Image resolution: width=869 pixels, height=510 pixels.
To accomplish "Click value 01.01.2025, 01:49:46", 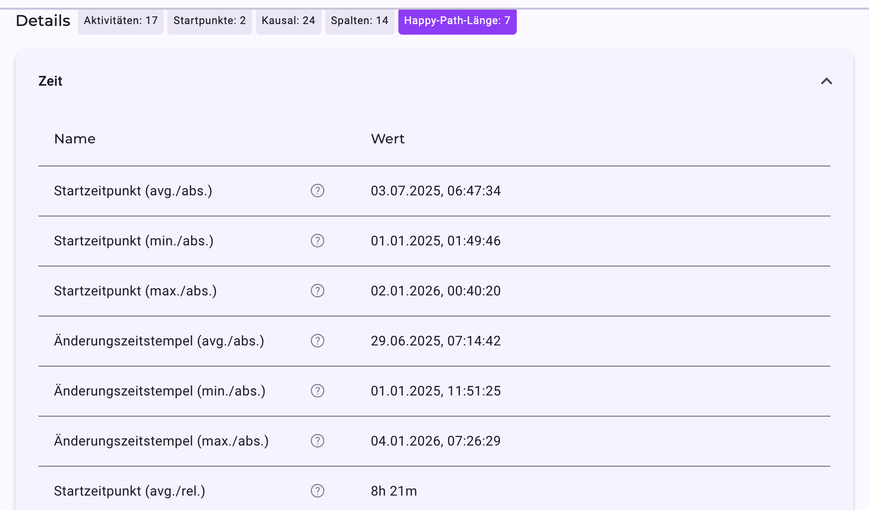I will tap(436, 241).
